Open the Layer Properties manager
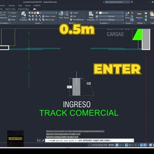 tap(23, 16)
